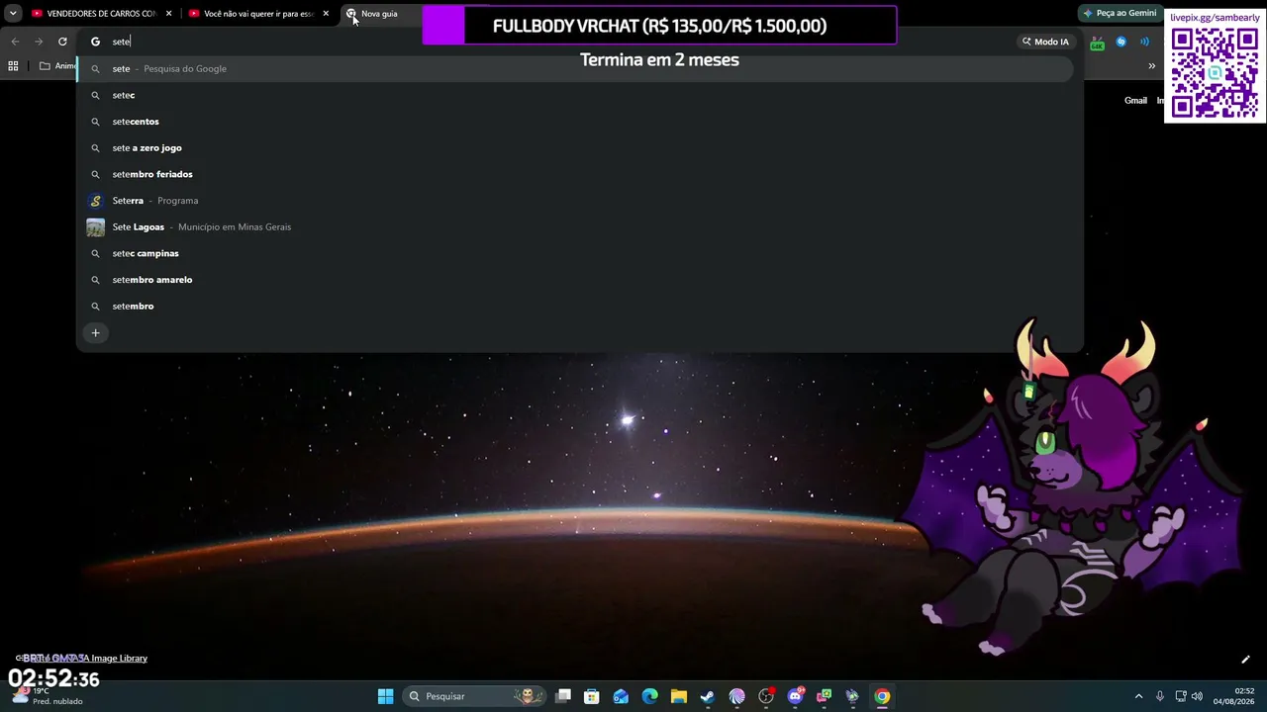Open the weather widget on the taskbar
This screenshot has height=712, width=1267.
(x=48, y=696)
